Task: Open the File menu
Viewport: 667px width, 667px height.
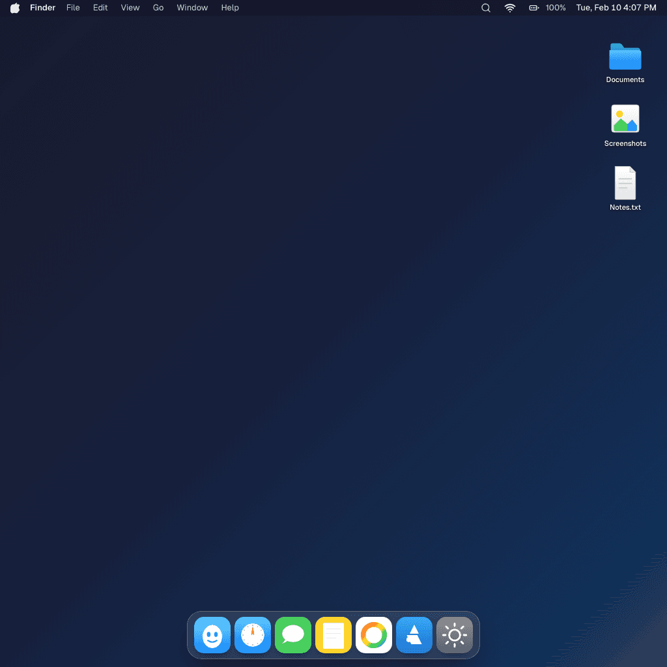Action: 73,8
